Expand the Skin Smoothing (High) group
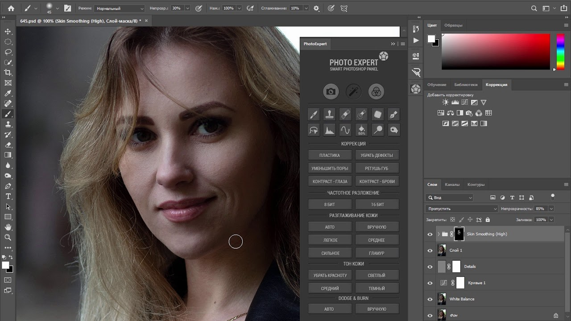Screen dimensions: 571x321 [x=439, y=234]
